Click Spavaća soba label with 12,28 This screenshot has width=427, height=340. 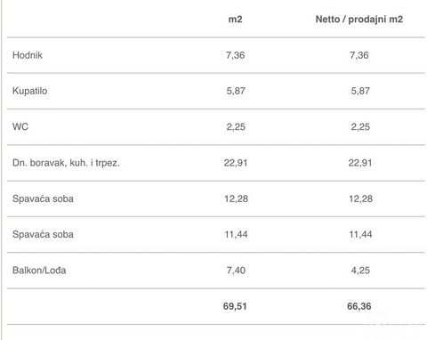pyautogui.click(x=43, y=198)
